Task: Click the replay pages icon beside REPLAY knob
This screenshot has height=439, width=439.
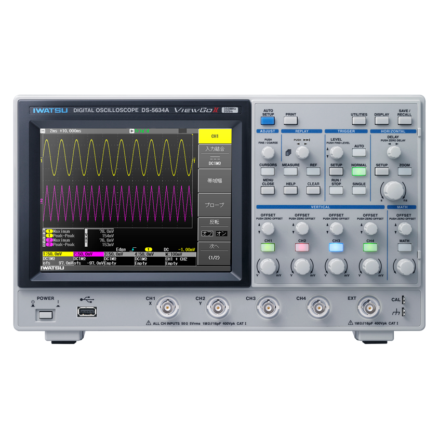Action: tap(288, 153)
